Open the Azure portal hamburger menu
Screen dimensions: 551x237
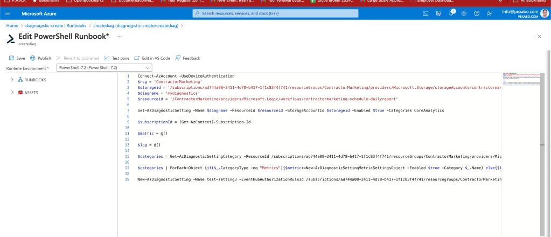[8, 13]
